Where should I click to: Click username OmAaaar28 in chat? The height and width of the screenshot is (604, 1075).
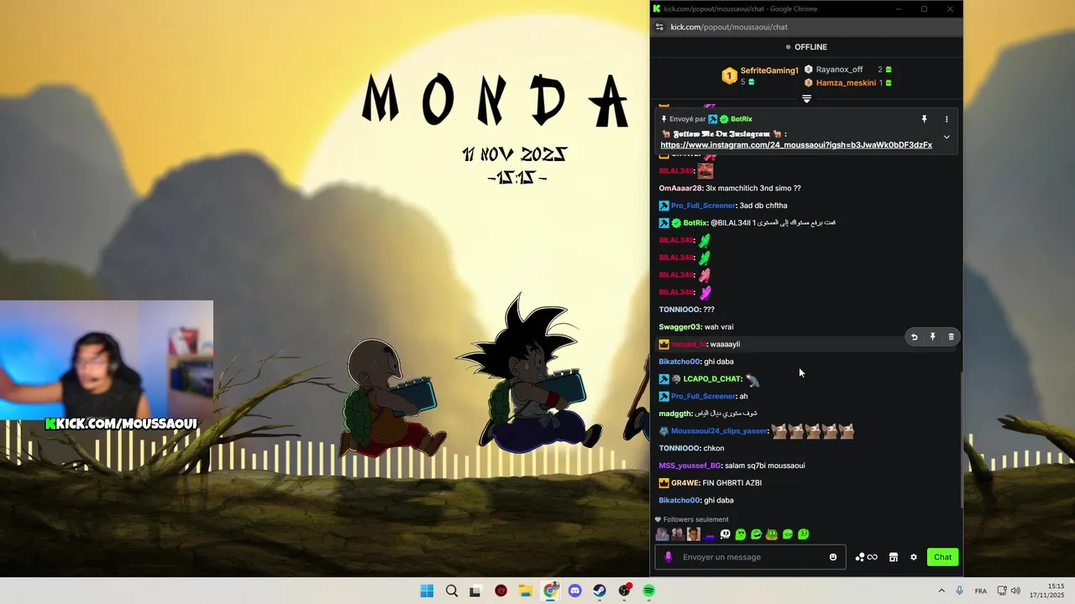click(681, 189)
